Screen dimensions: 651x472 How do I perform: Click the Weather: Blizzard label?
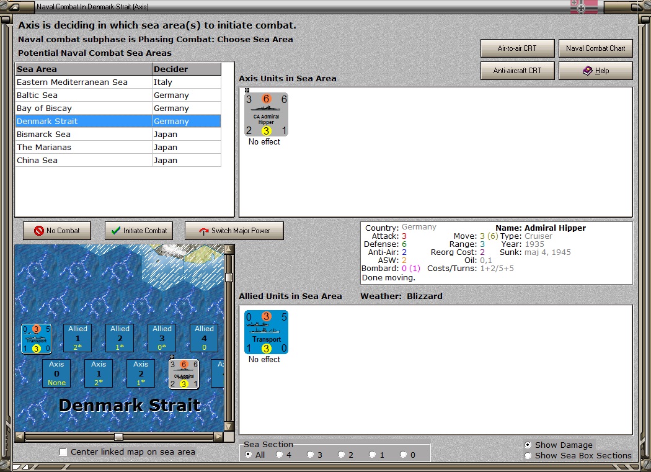(x=402, y=296)
